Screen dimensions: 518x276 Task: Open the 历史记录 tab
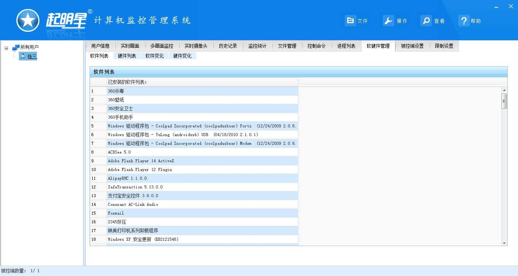click(x=228, y=46)
